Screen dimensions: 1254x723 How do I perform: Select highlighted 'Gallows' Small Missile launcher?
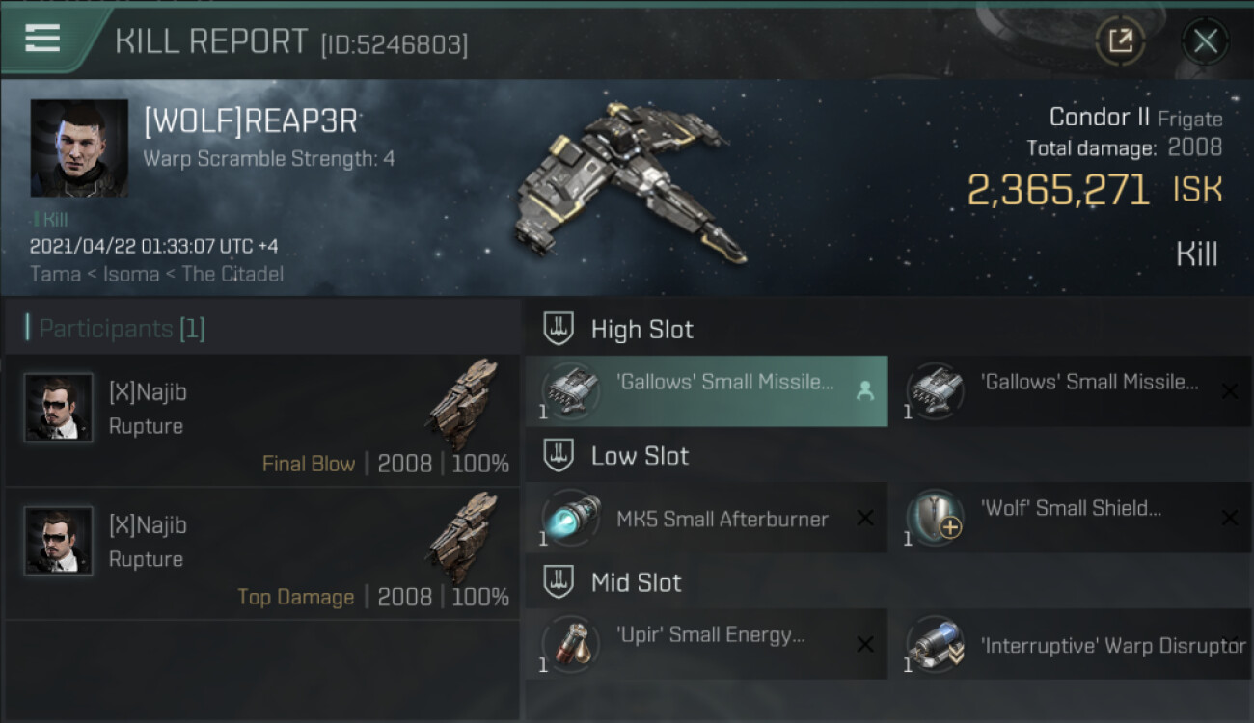click(706, 390)
